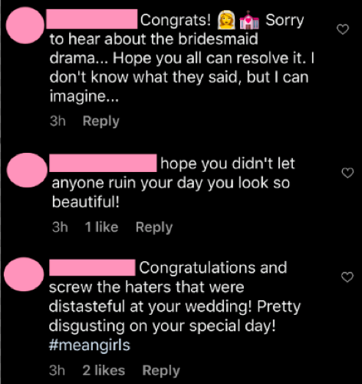
Task: Open the redacted username before "Congrats!"
Action: 92,19
